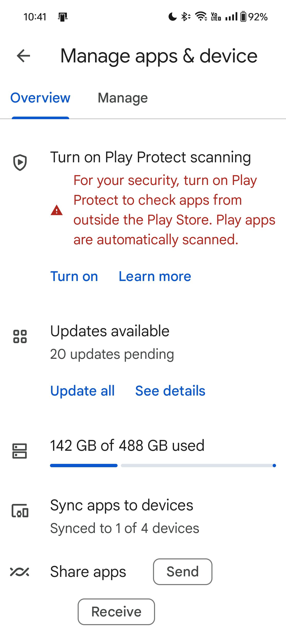This screenshot has height=638, width=286.
Task: Tap Update all
Action: point(82,391)
